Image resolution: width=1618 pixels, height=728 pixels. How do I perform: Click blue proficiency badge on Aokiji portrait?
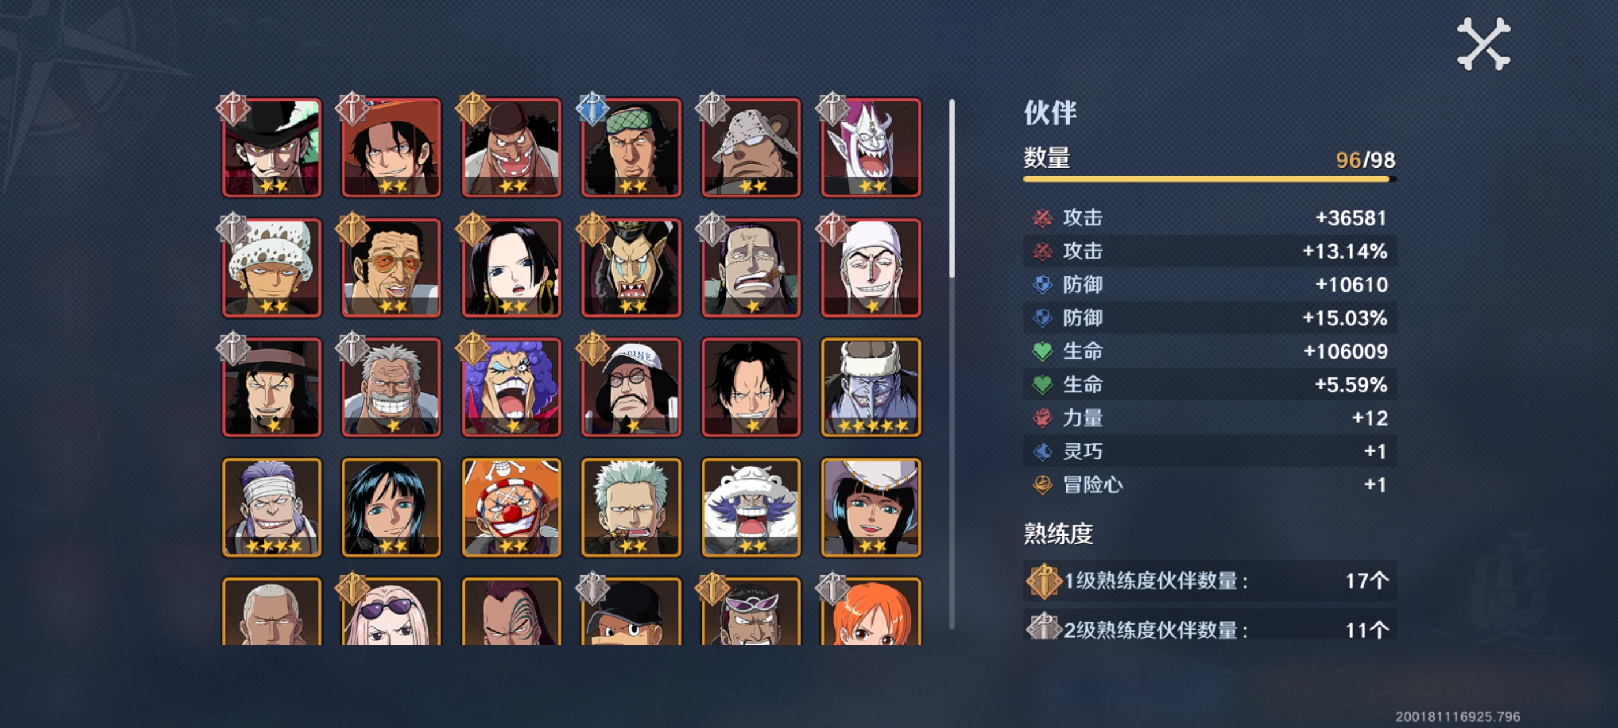click(592, 108)
